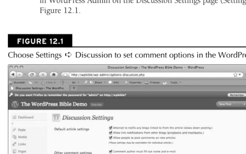Click the WordPress logo in header

click(x=15, y=104)
